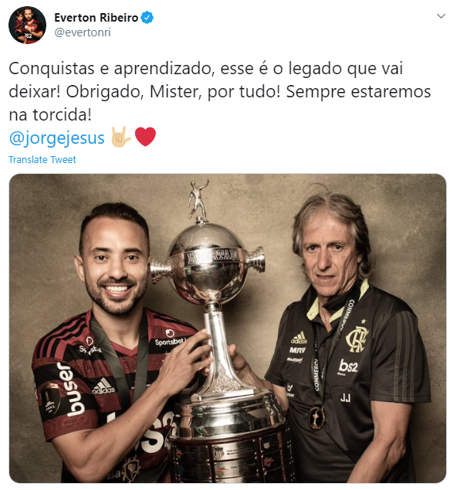Click the MRV logo on the polo
The height and width of the screenshot is (490, 457).
(297, 349)
